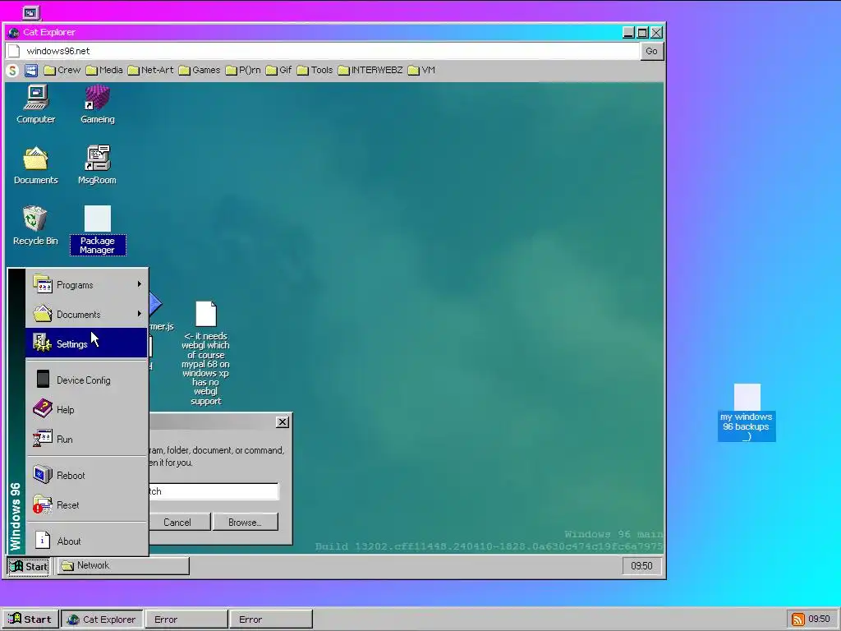This screenshot has width=841, height=631.
Task: Open the Crew bookmarks folder
Action: [x=62, y=71]
